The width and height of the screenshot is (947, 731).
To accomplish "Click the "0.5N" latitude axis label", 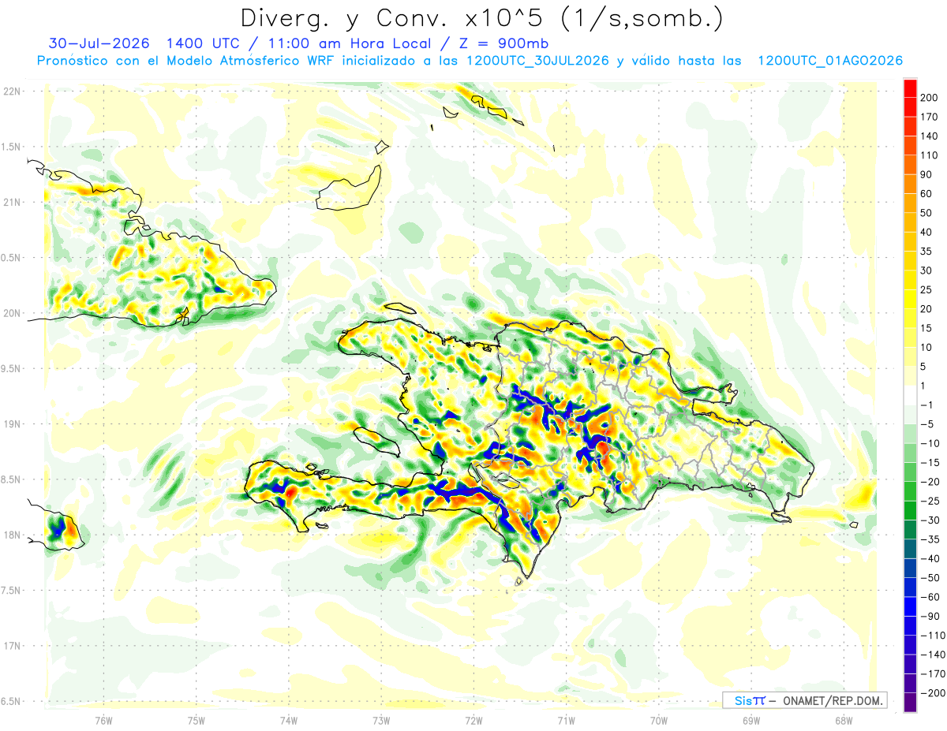I will tap(12, 258).
